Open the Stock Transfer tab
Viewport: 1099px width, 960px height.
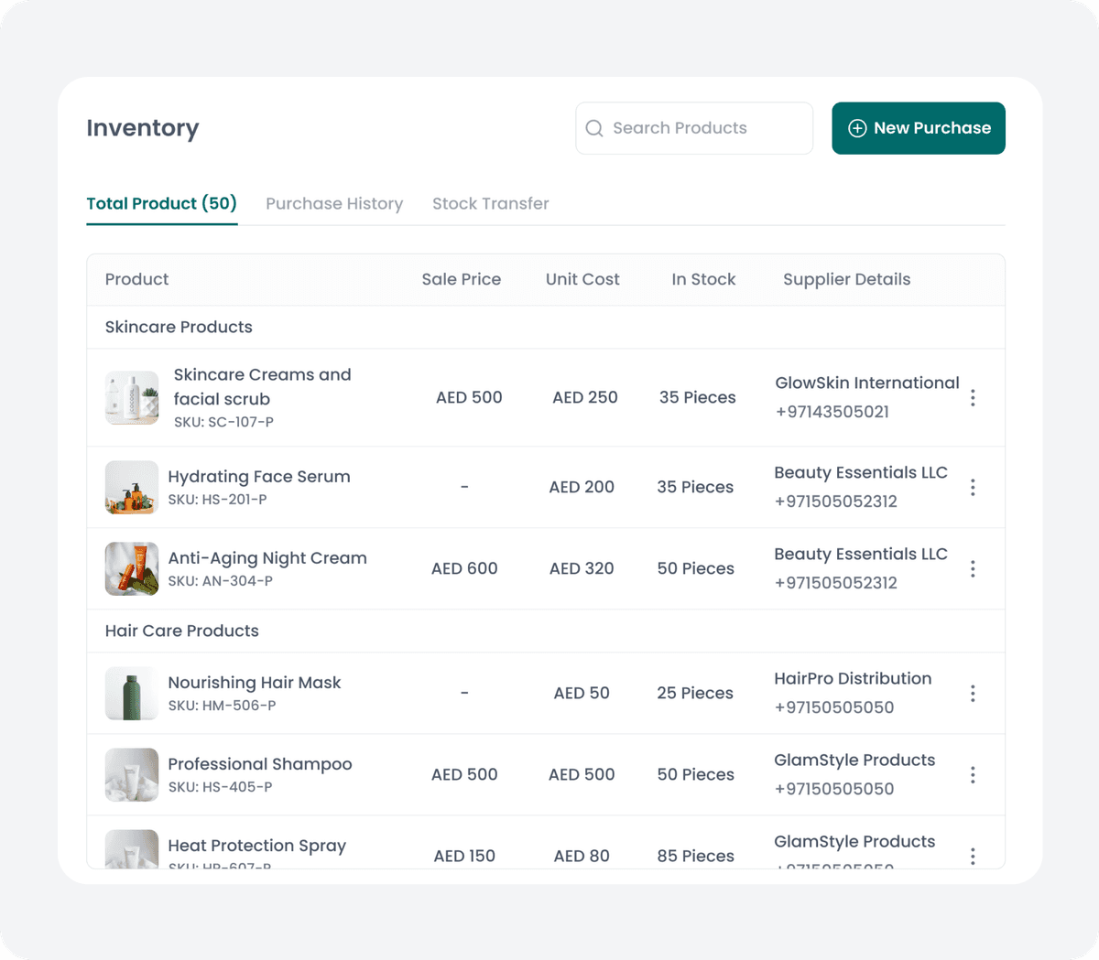tap(491, 203)
